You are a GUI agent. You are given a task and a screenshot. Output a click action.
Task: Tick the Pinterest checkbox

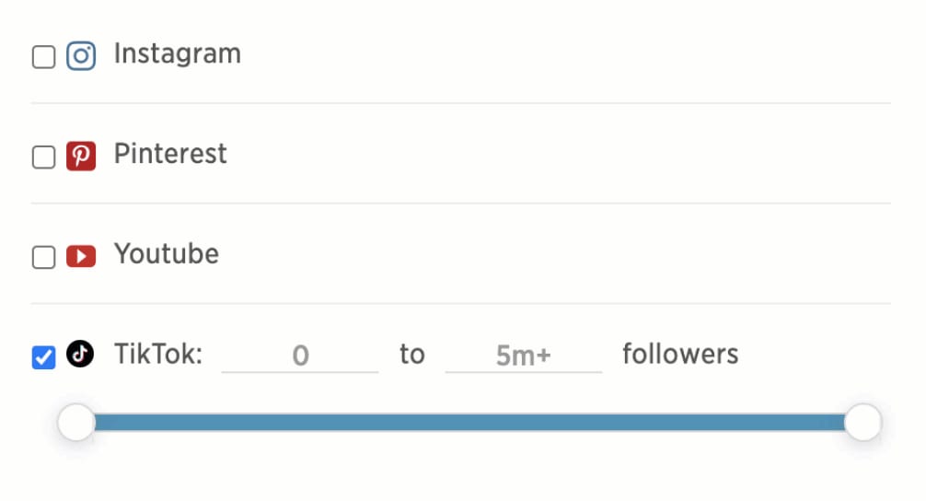[x=43, y=157]
